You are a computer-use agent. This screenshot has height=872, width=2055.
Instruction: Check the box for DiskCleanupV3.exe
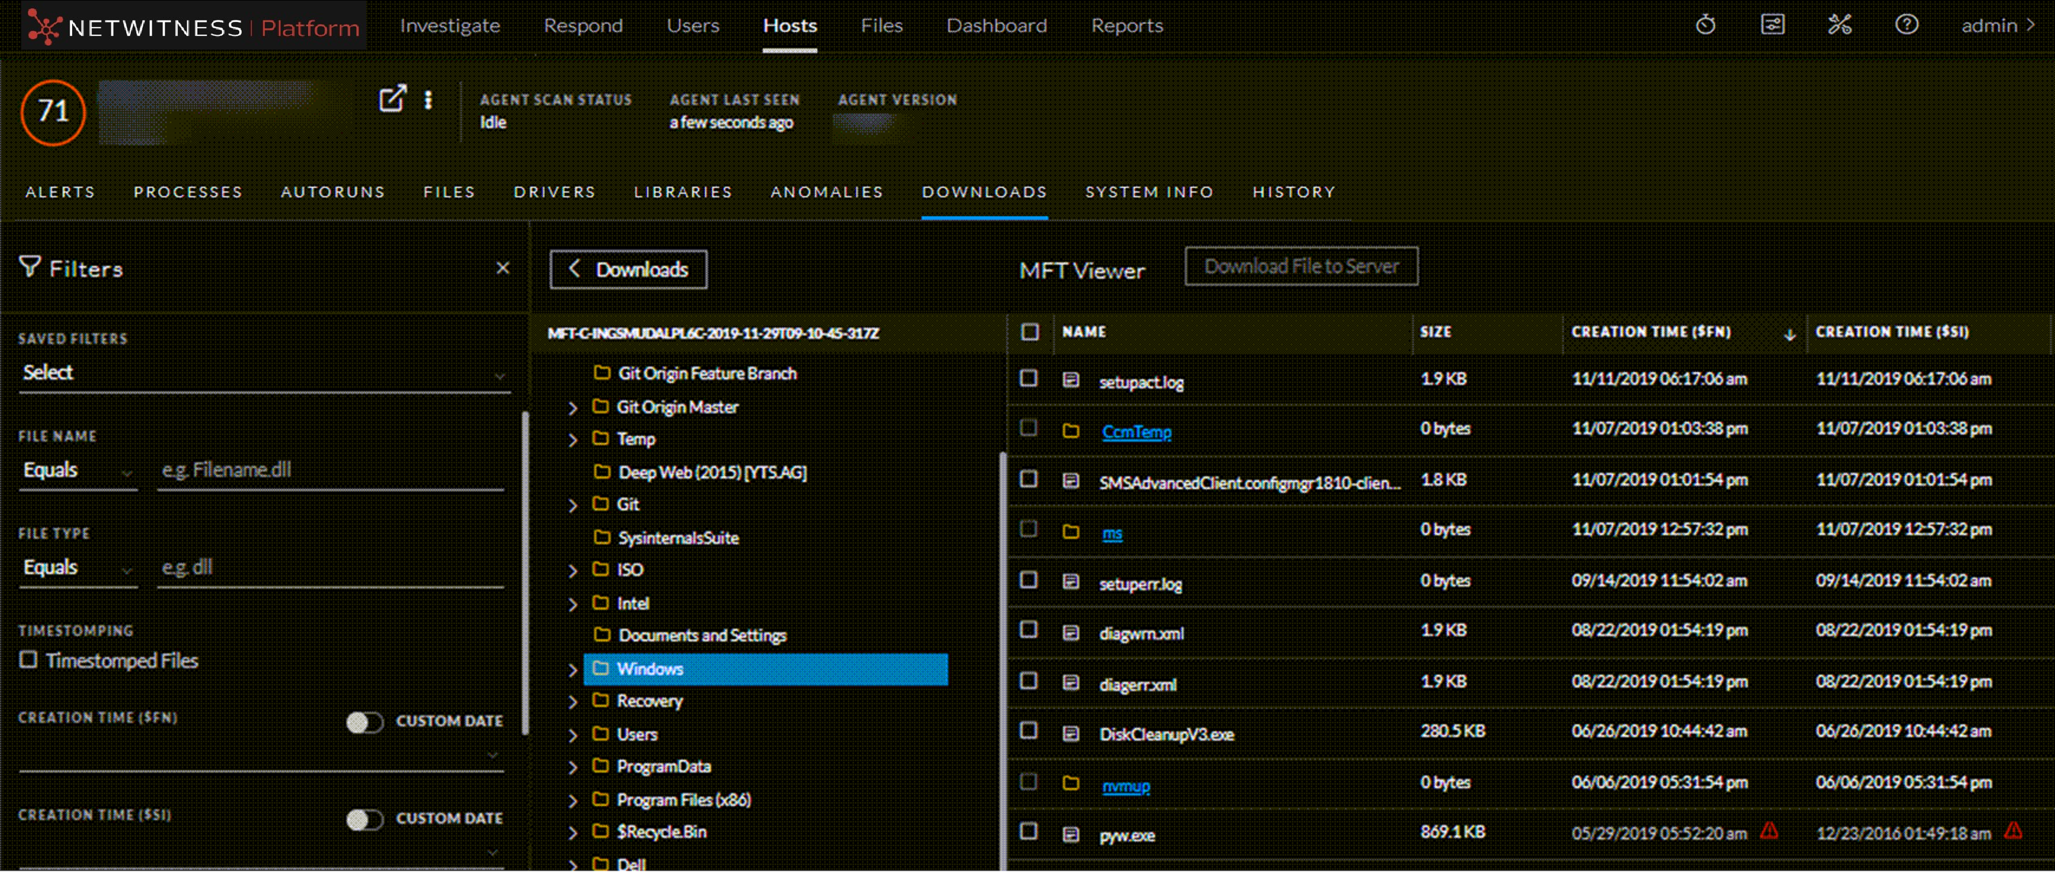(x=1028, y=731)
